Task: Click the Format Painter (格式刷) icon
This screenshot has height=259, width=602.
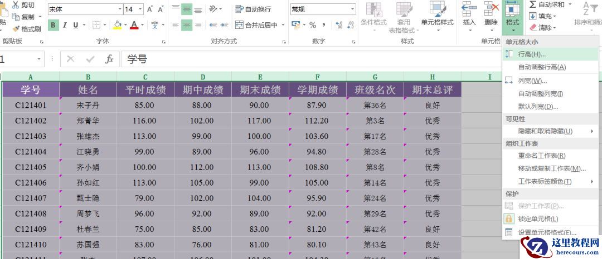Action: (16, 29)
